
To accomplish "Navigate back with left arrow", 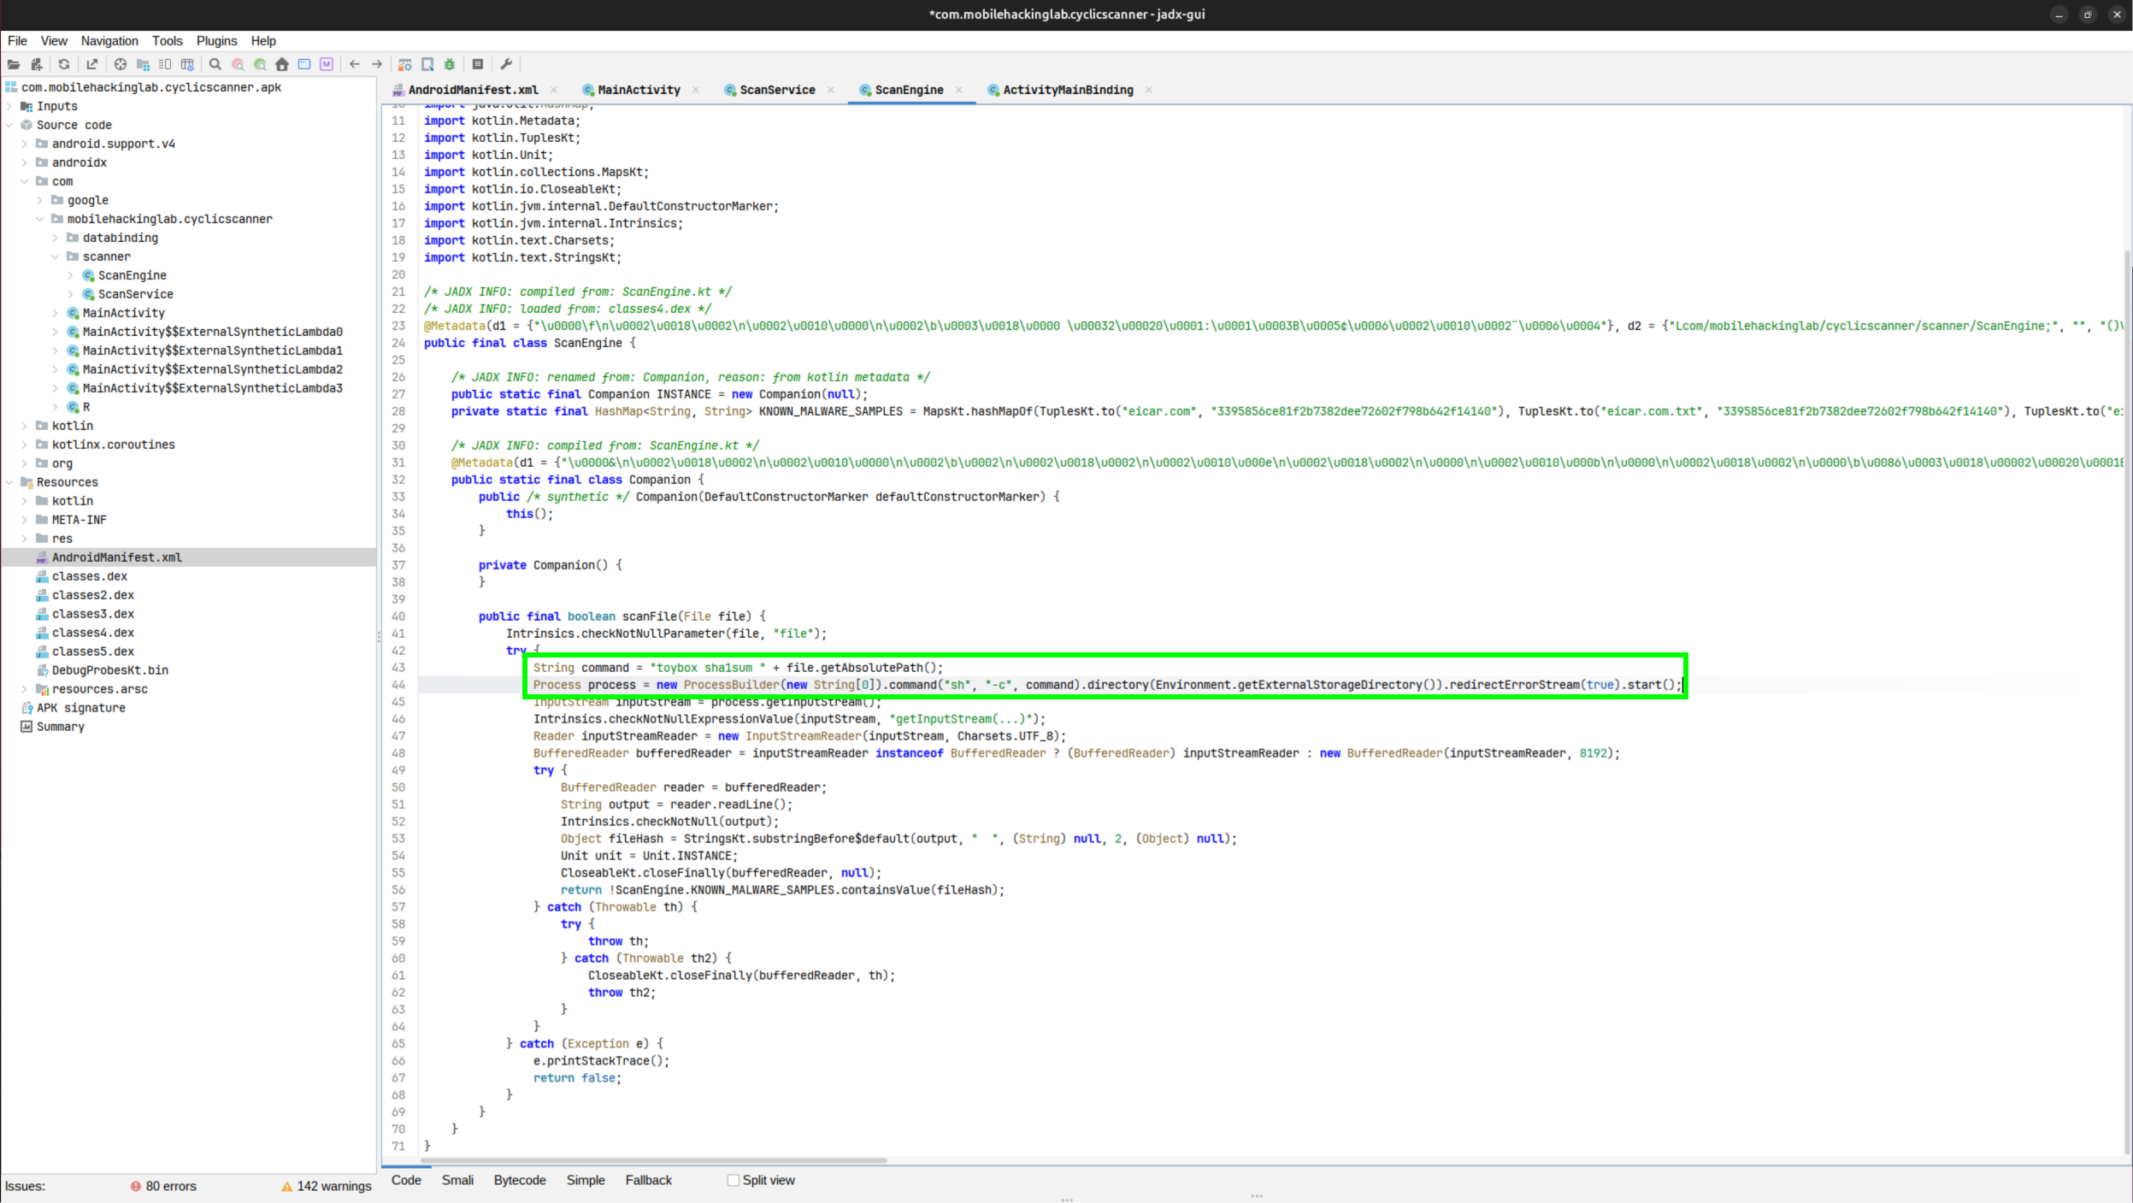I will [x=355, y=64].
